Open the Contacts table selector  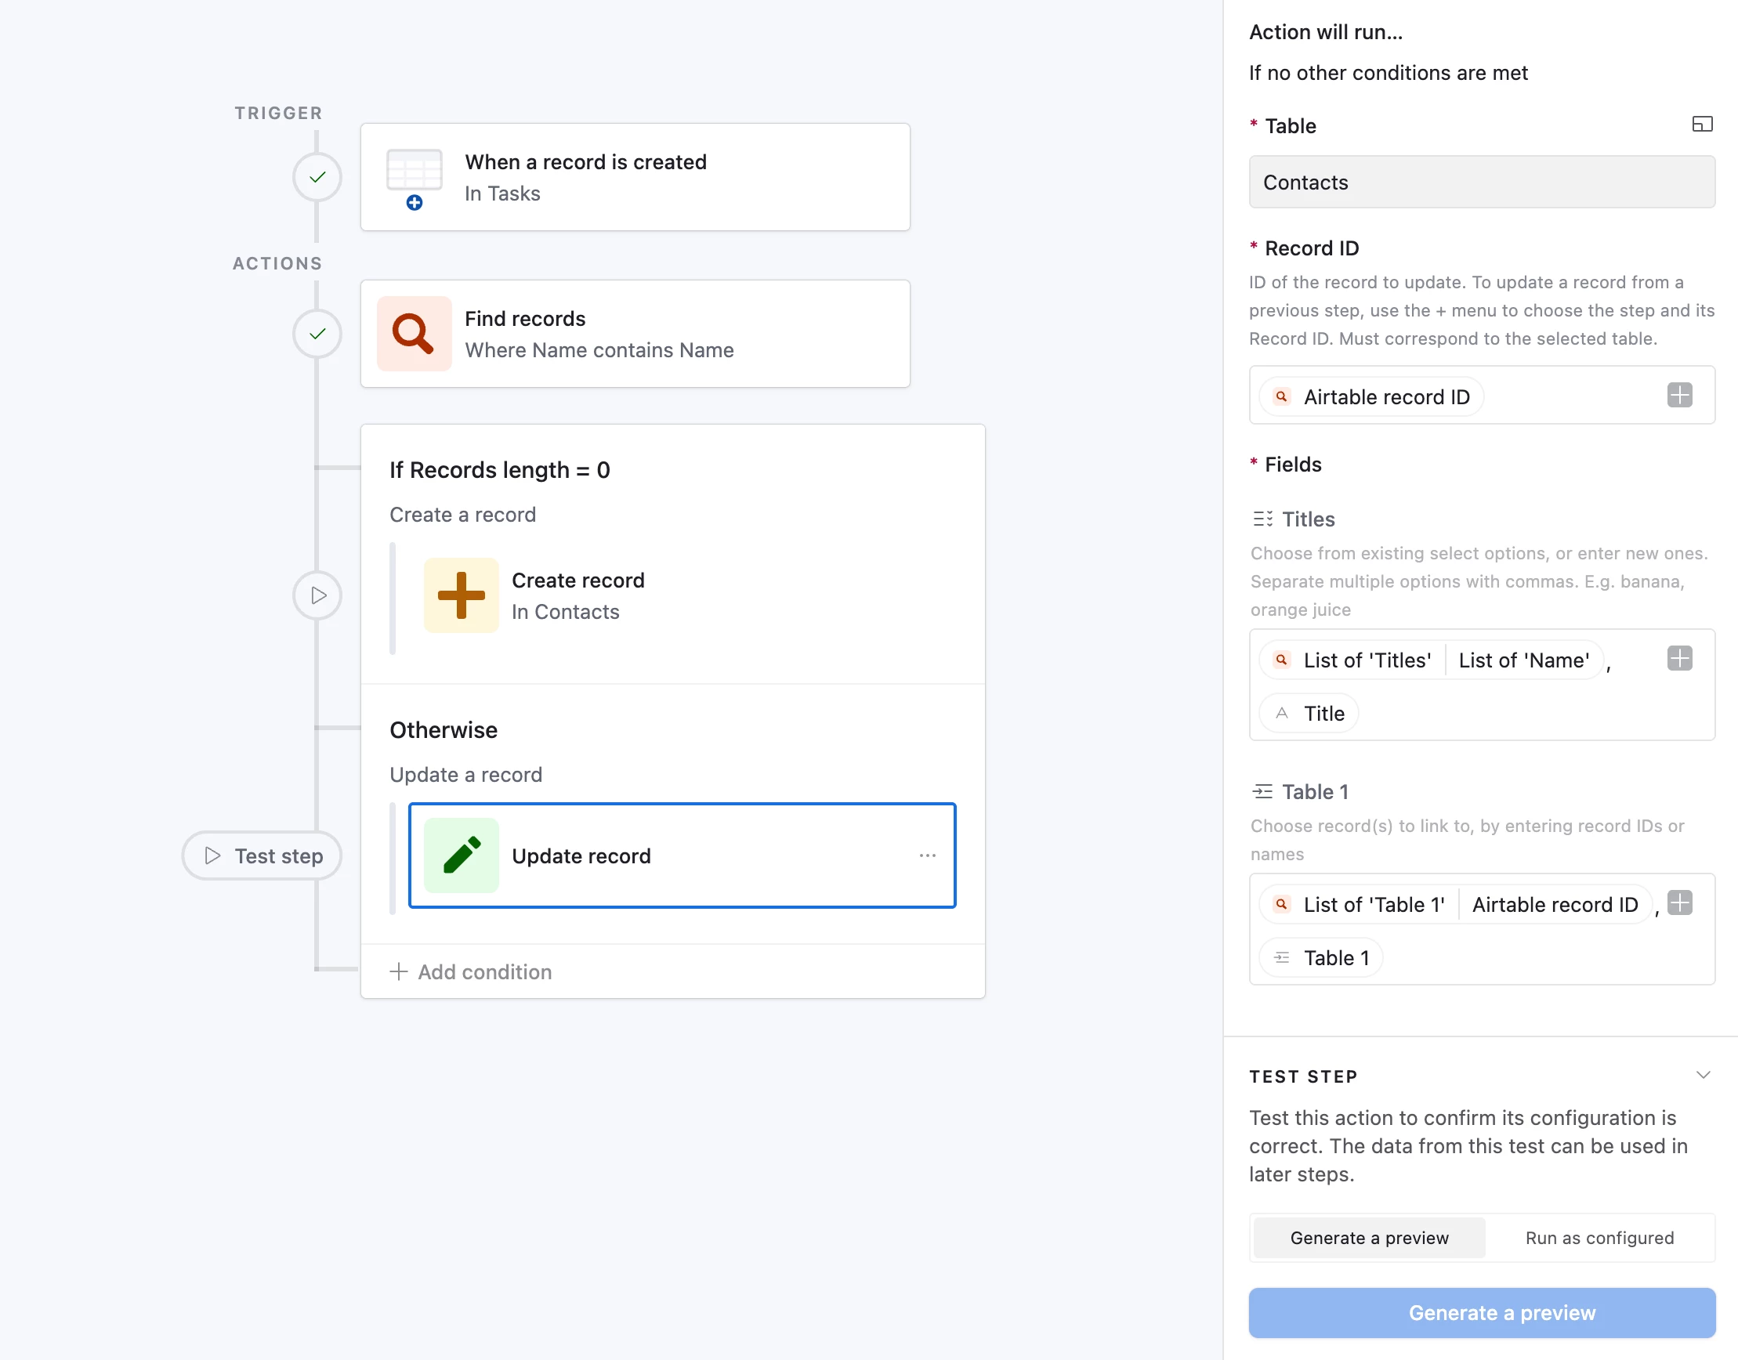point(1481,183)
